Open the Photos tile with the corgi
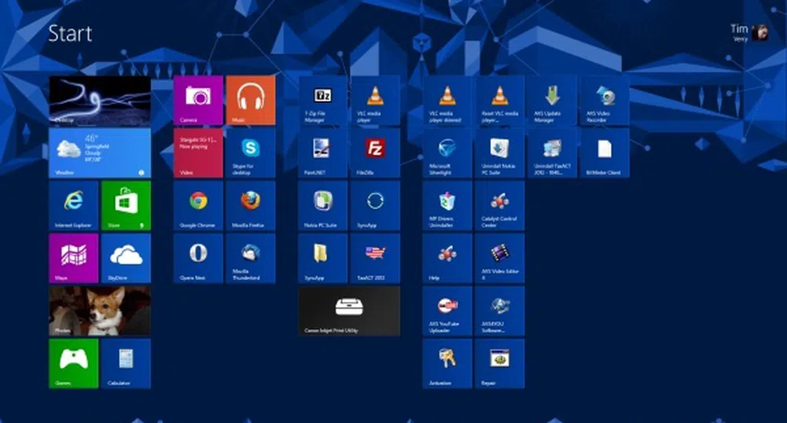 pos(100,311)
